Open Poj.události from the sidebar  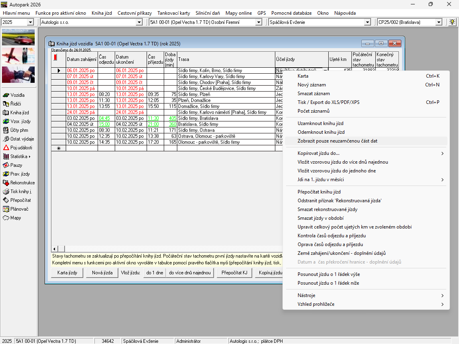6,148
